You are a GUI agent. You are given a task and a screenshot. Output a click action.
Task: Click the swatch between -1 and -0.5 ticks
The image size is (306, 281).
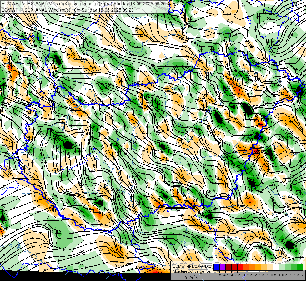pos(270,267)
